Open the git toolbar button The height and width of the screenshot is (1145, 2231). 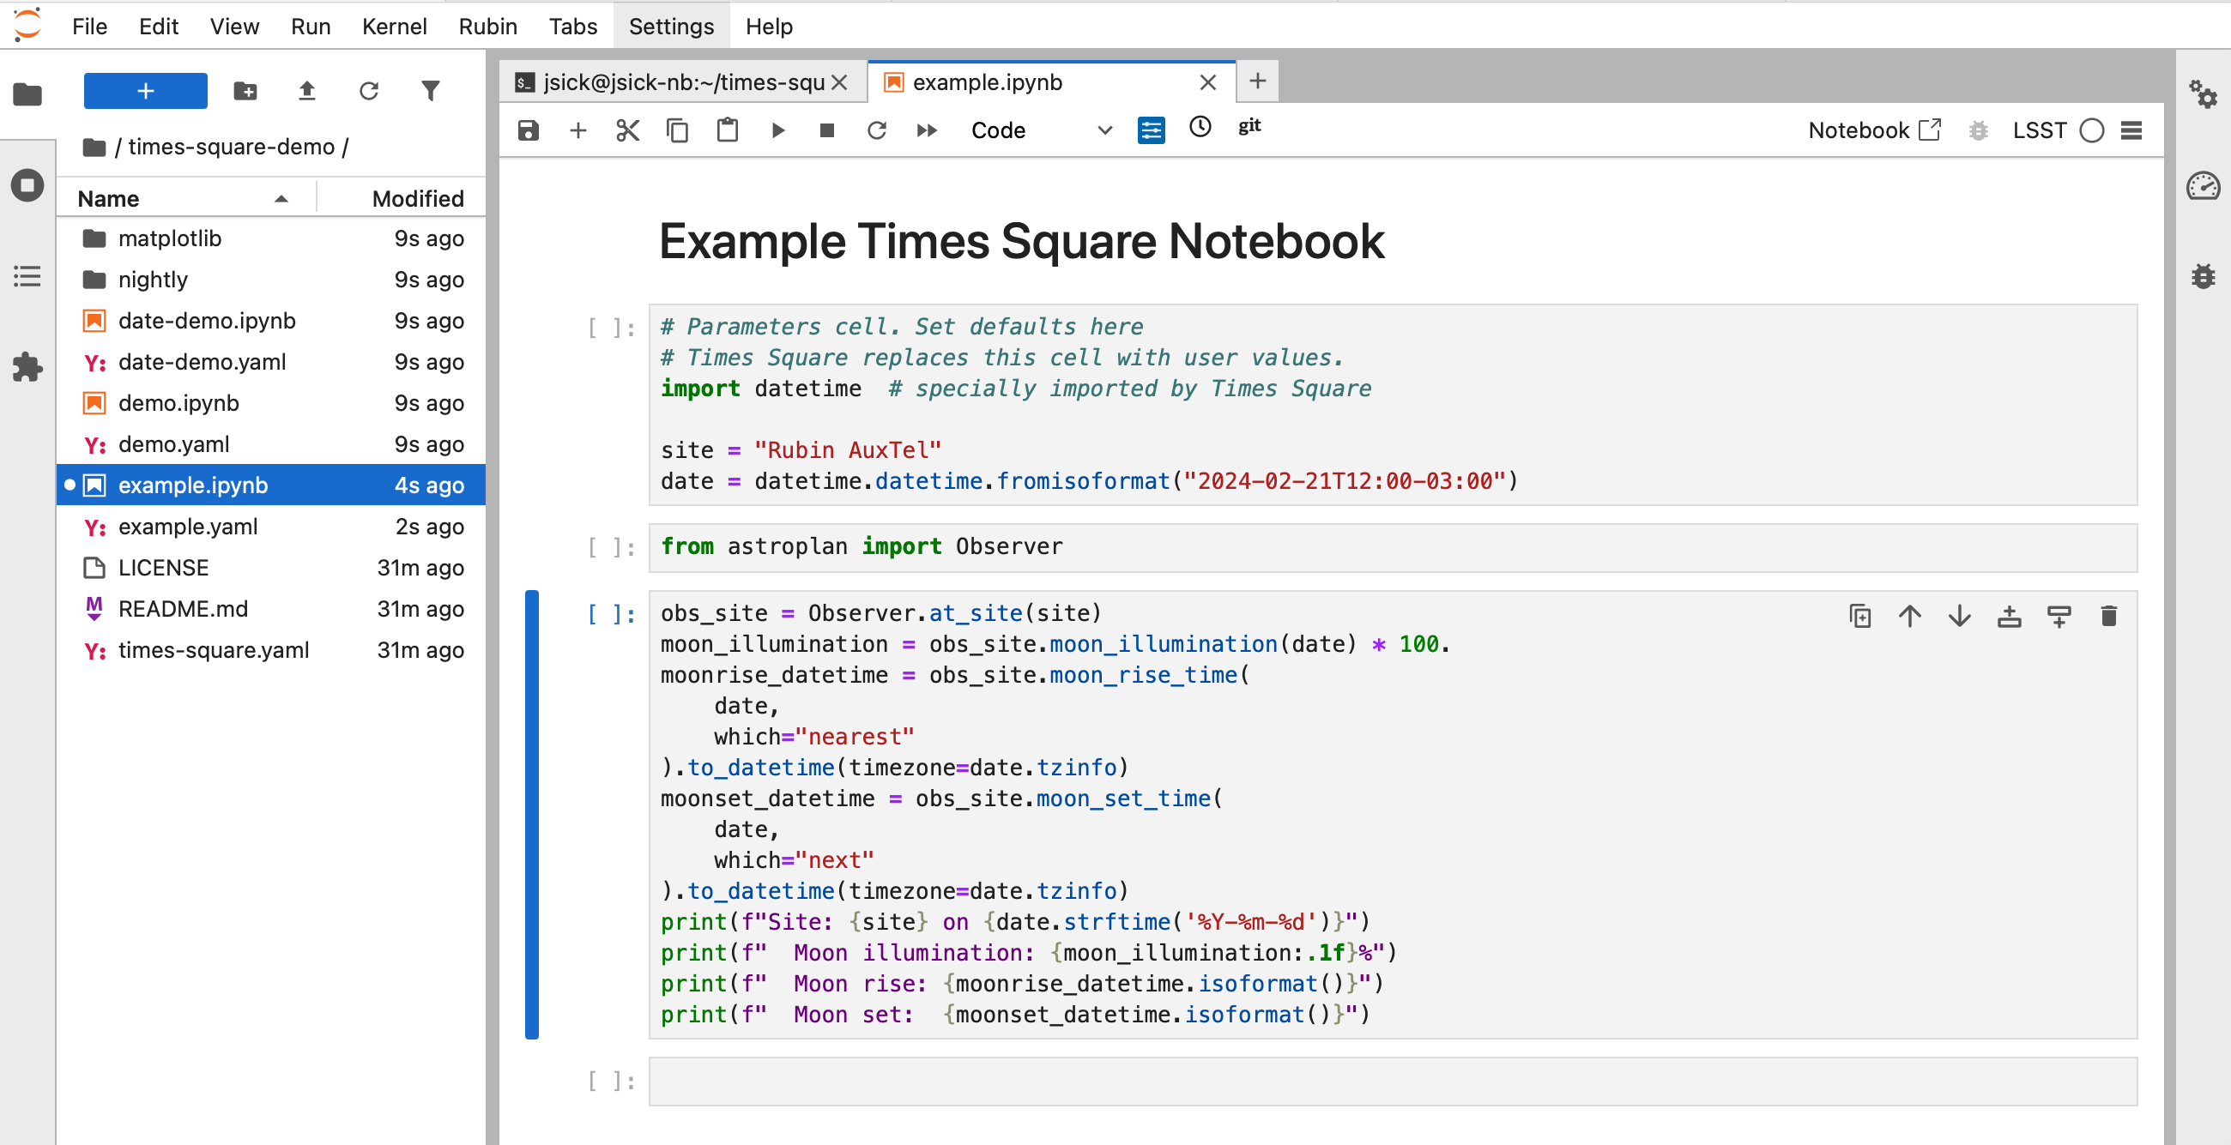coord(1249,126)
